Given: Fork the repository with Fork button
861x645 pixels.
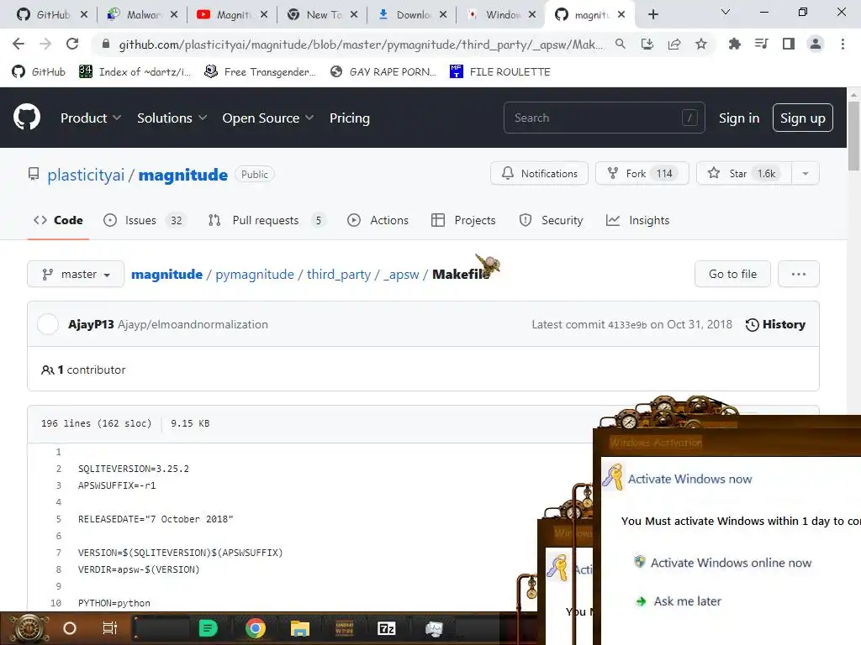Looking at the screenshot, I should pyautogui.click(x=642, y=173).
